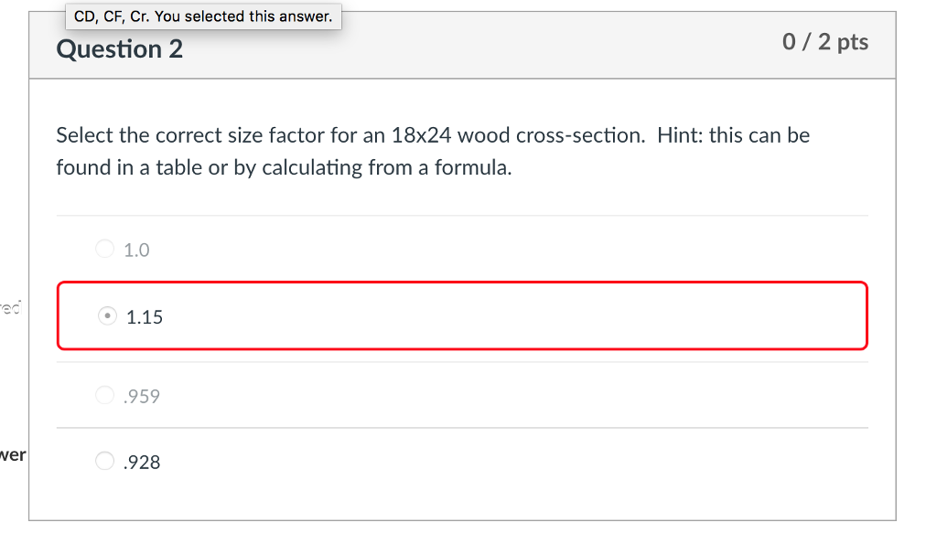
Task: Click the .959 answer label text
Action: pos(141,394)
